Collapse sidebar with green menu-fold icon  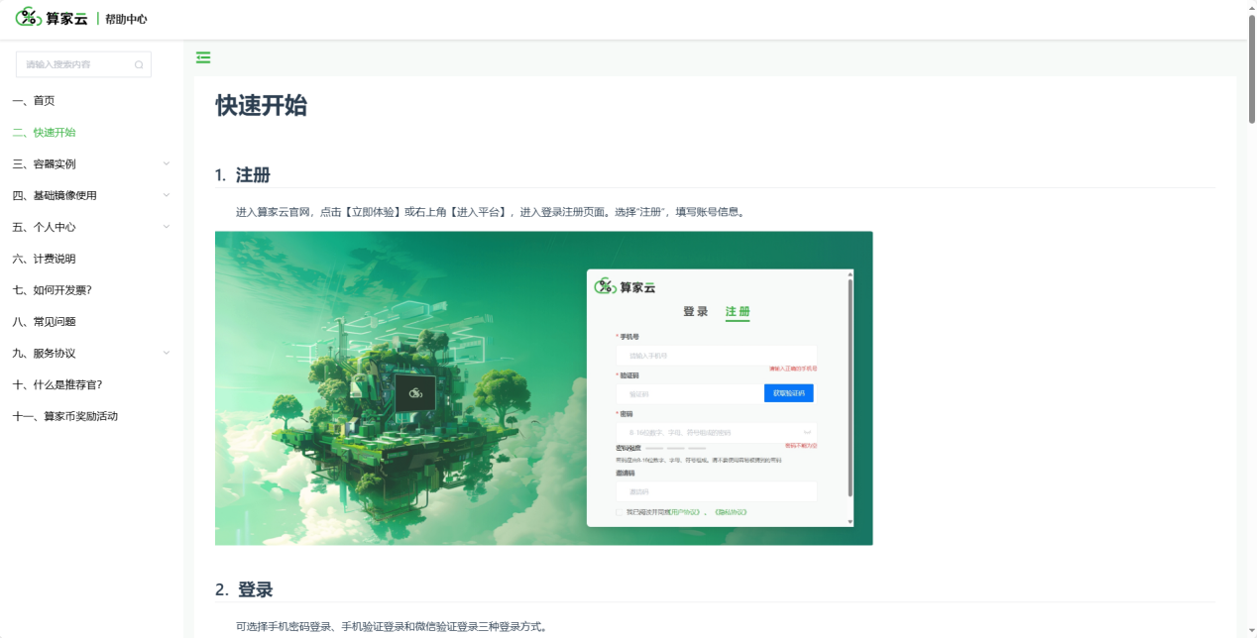click(203, 57)
